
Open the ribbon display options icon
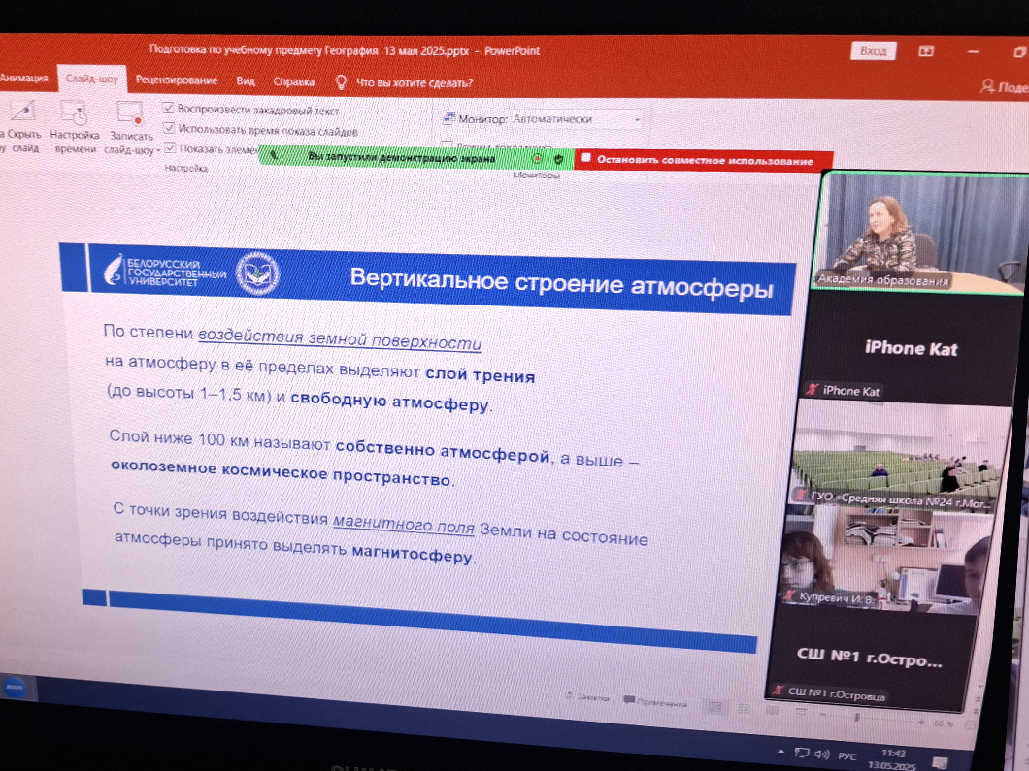[x=926, y=51]
